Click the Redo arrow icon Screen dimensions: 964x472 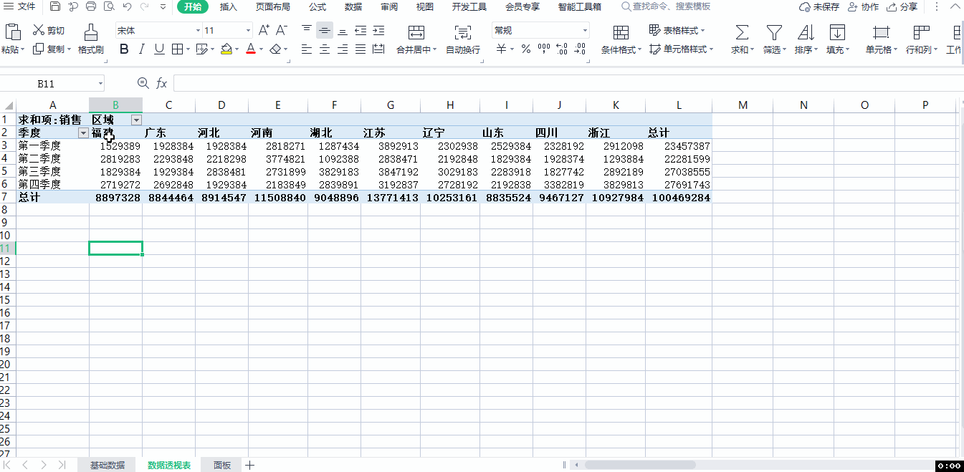point(145,6)
